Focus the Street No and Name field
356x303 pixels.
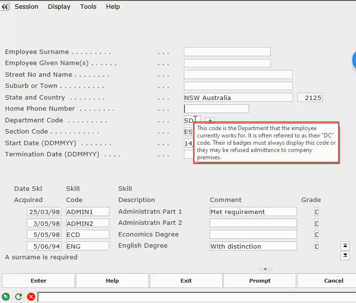(x=238, y=75)
